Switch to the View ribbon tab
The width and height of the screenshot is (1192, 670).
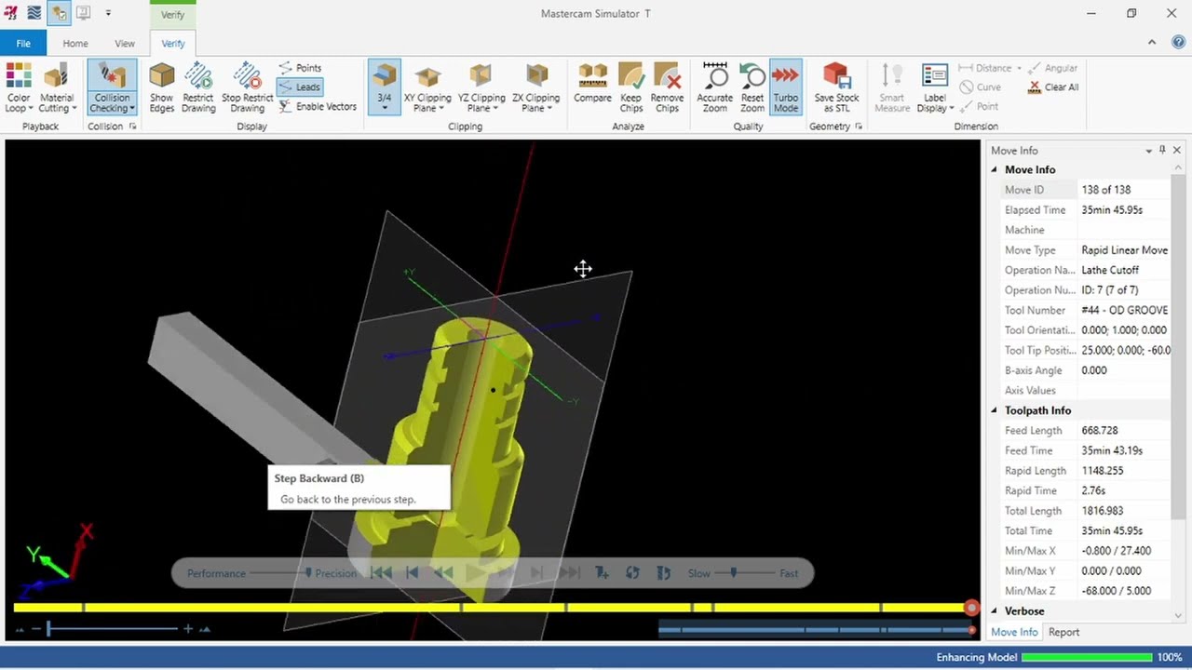click(125, 43)
